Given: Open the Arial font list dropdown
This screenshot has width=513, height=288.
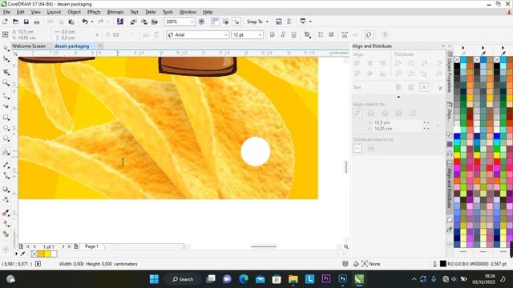Looking at the screenshot, I should pyautogui.click(x=226, y=34).
